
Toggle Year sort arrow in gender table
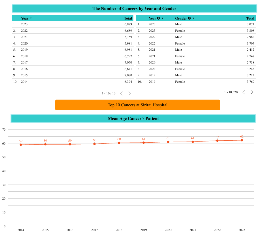[163, 18]
